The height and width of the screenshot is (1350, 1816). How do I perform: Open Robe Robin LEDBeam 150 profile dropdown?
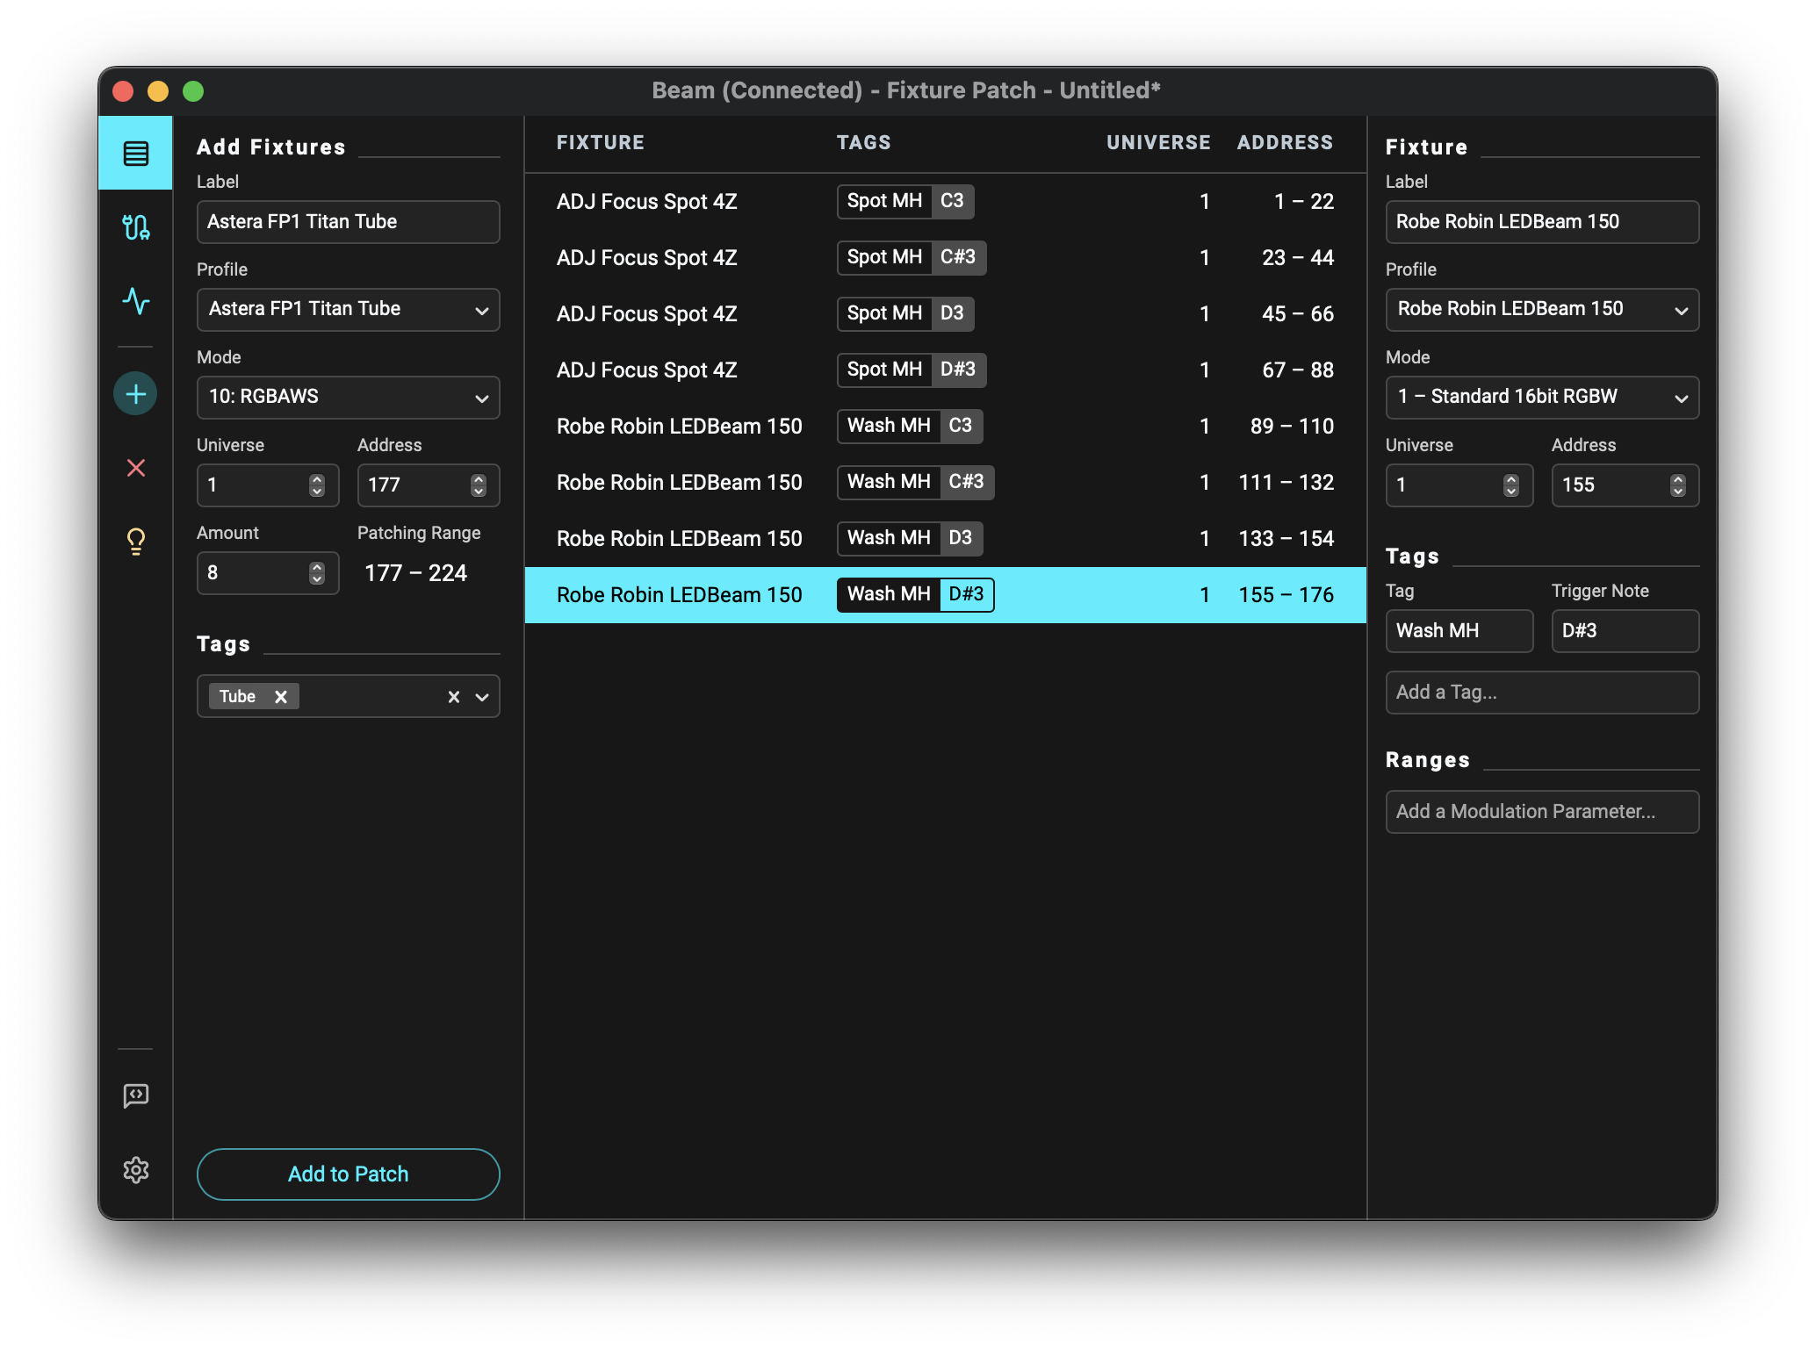click(x=1542, y=309)
